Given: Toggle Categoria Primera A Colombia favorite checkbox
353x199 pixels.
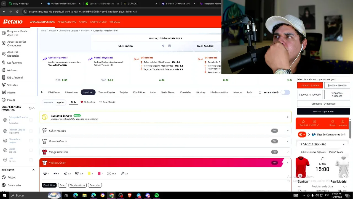Looking at the screenshot, I should 31,120.
